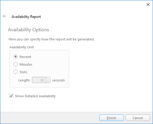153x124 pixels.
Task: Click the Minutes option label text
Action: (26, 64)
